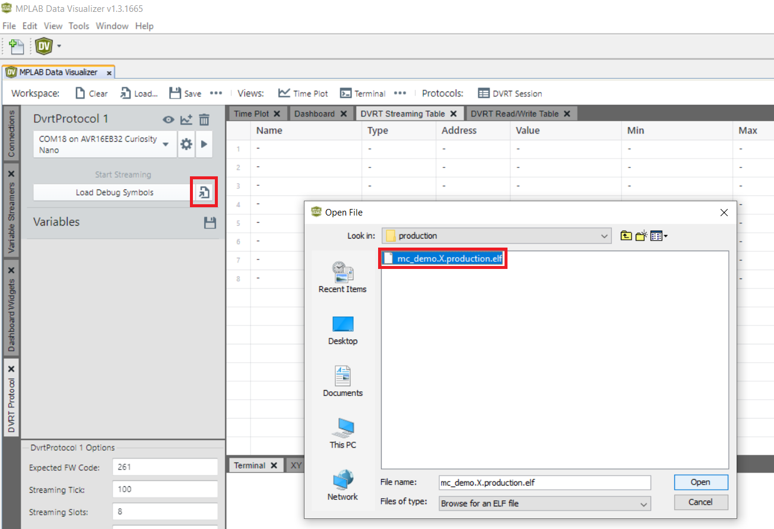
Task: Open Time Plot view
Action: [x=303, y=93]
